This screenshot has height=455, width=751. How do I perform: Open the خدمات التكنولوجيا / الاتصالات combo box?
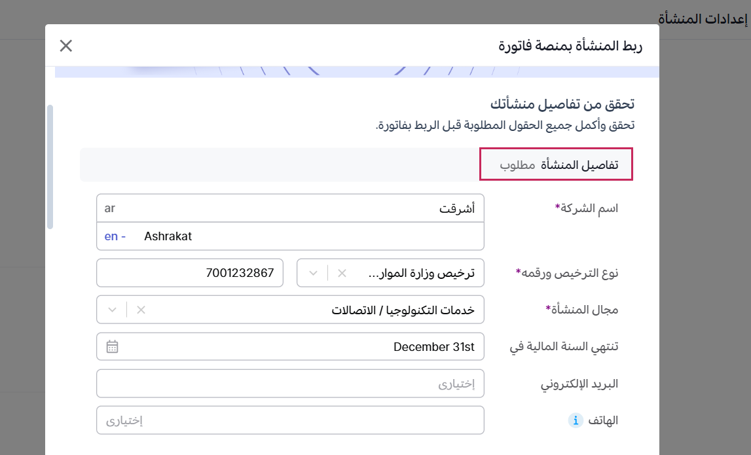[x=314, y=310]
